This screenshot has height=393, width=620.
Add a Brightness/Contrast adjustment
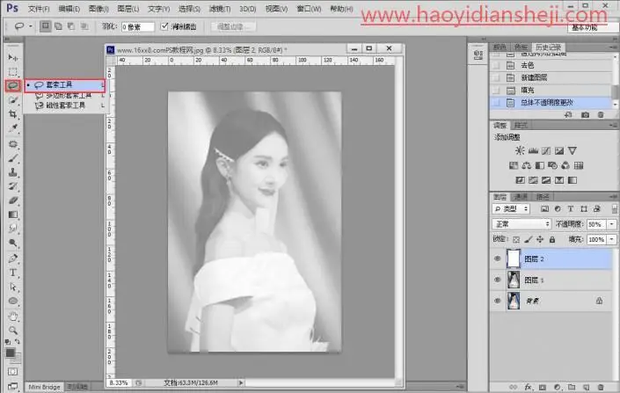(x=520, y=150)
